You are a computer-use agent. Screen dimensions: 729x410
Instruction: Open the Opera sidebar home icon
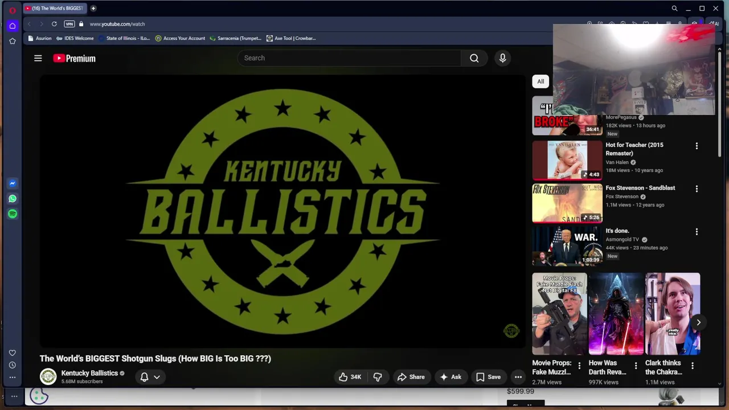point(13,26)
